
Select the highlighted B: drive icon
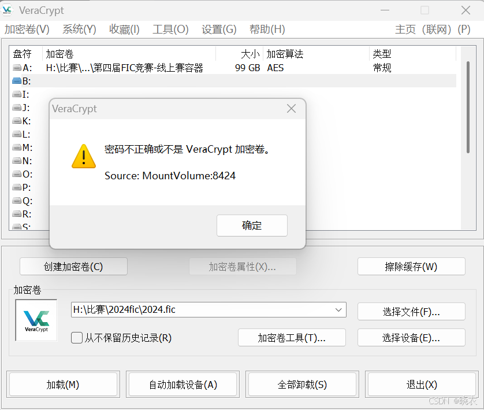pos(17,81)
